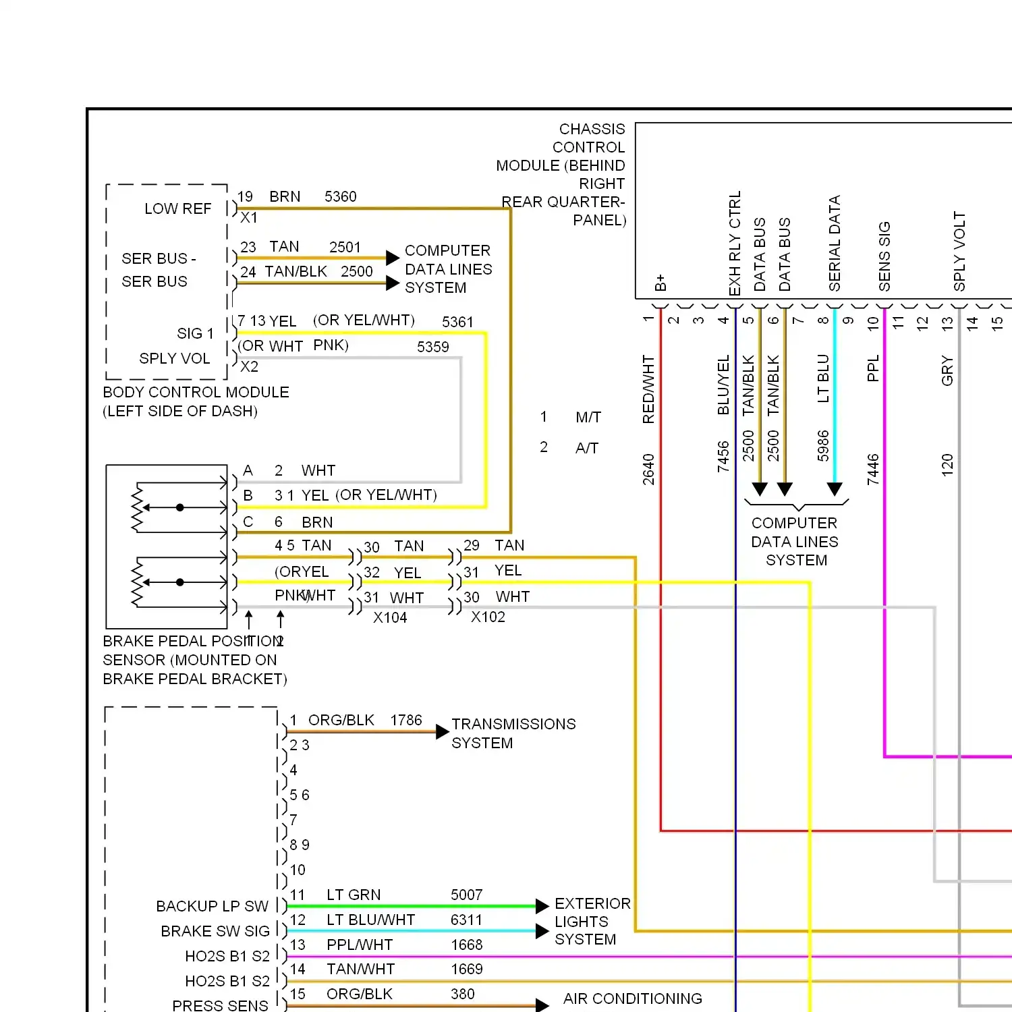The width and height of the screenshot is (1012, 1012).
Task: Select the "SPLY VOL" terminal label
Action: (x=175, y=358)
